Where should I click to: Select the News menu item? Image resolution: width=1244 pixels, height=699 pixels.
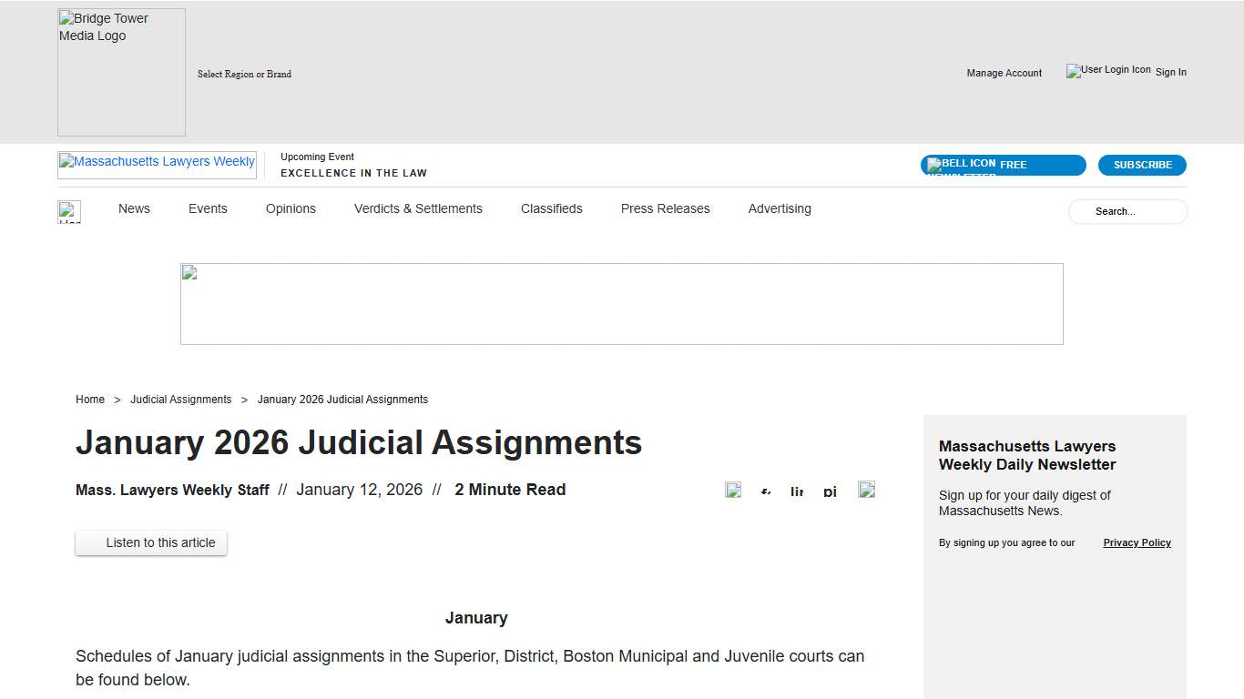[134, 208]
